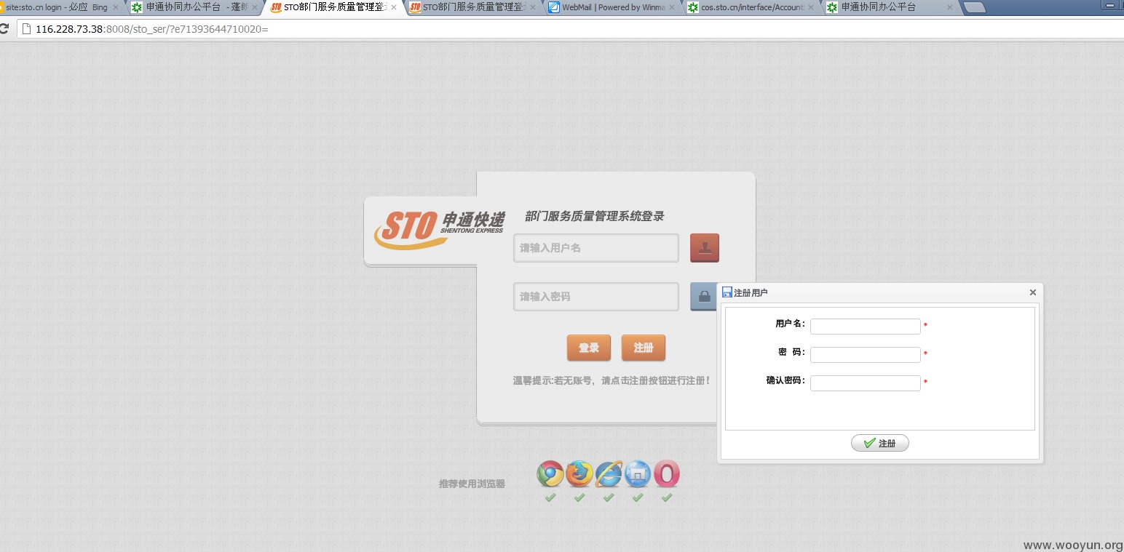The image size is (1124, 552).
Task: Click the blue lock icon beside the password field
Action: [703, 297]
